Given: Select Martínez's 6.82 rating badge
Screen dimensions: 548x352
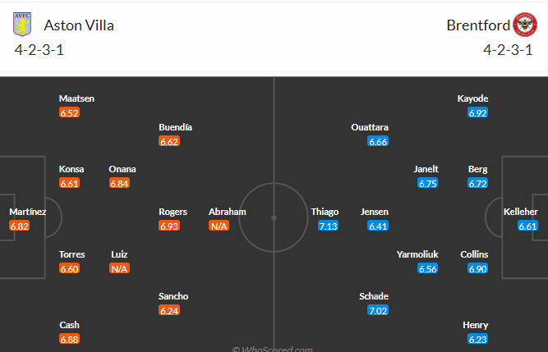Looking at the screenshot, I should pos(20,226).
